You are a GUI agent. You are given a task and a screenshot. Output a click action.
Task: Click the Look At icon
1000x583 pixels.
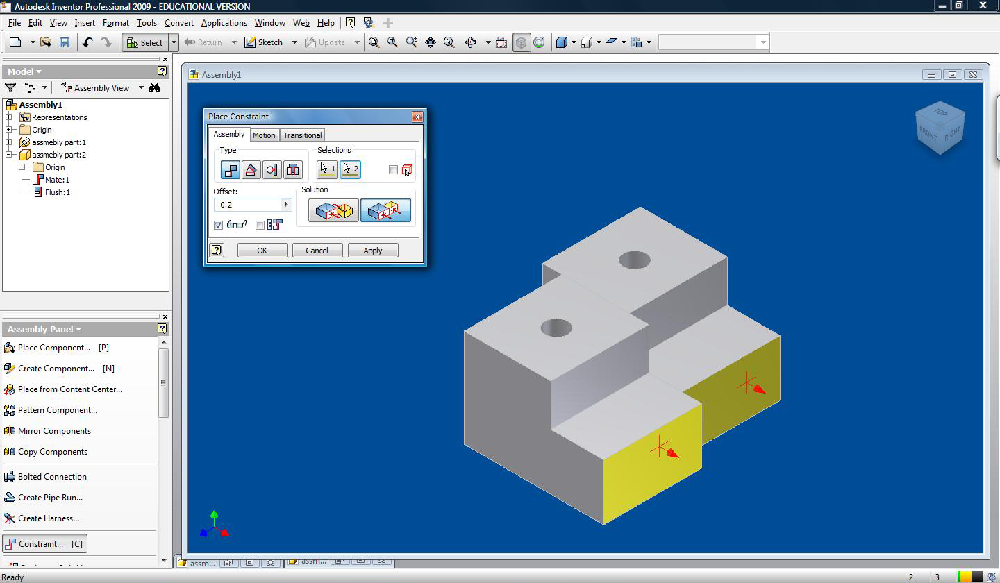[x=502, y=42]
